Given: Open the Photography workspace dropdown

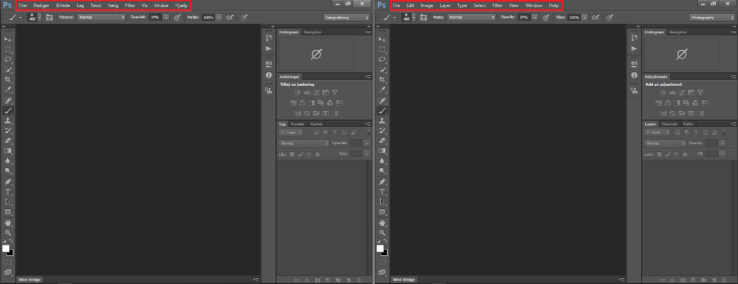Looking at the screenshot, I should (712, 17).
